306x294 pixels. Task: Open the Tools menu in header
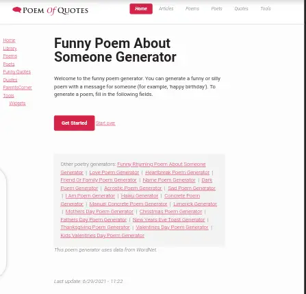266,9
